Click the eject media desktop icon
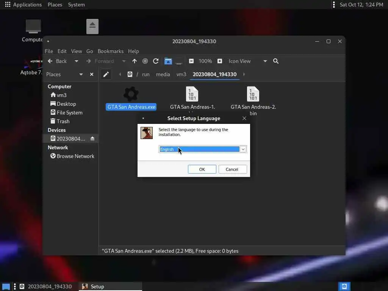 [92, 27]
